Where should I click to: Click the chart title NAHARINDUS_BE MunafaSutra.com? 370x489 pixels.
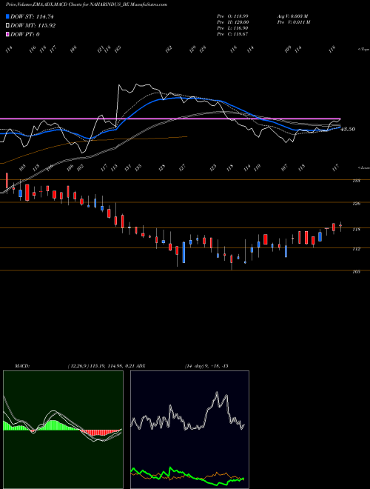130,4
